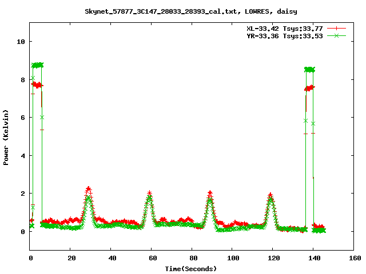Viewport: 366px width, 274px height.
Task: Click the Time(Seconds) axis label
Action: click(x=190, y=269)
